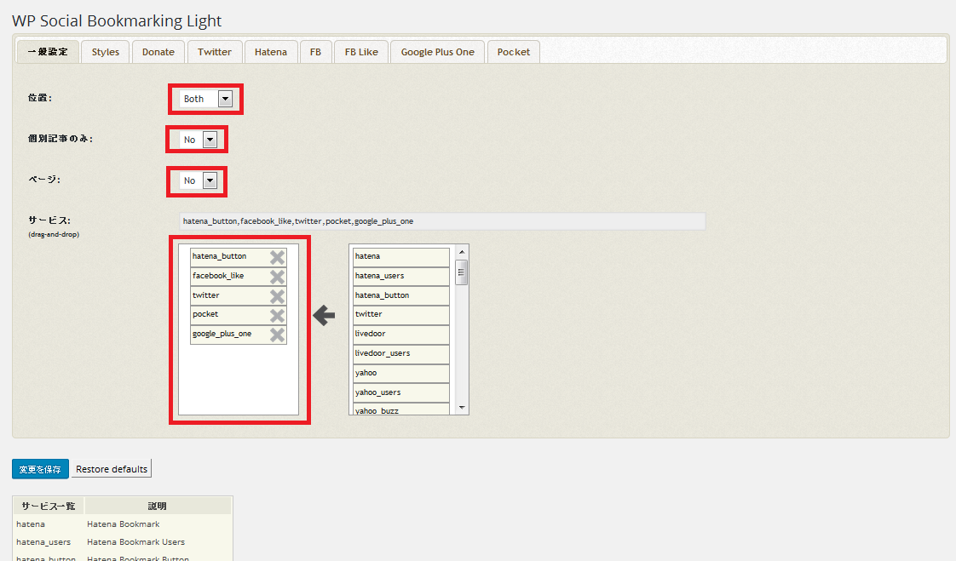Screen dimensions: 956x561
Task: Click the 説明 table header
Action: click(158, 506)
